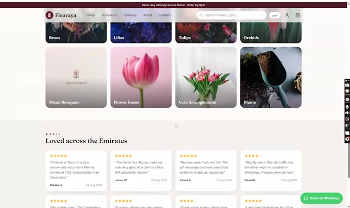350x208 pixels.
Task: Open recorder settings gear icon
Action: point(347,139)
